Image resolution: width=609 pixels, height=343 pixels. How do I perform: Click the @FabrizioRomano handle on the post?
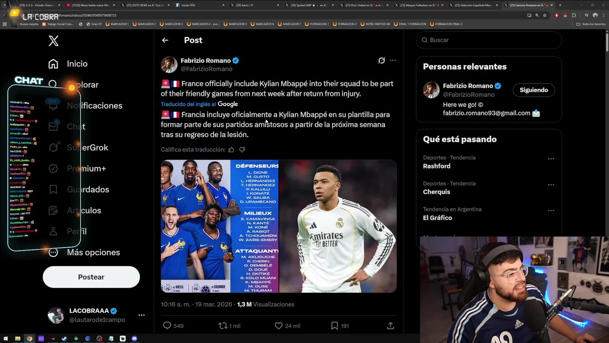[x=206, y=69]
